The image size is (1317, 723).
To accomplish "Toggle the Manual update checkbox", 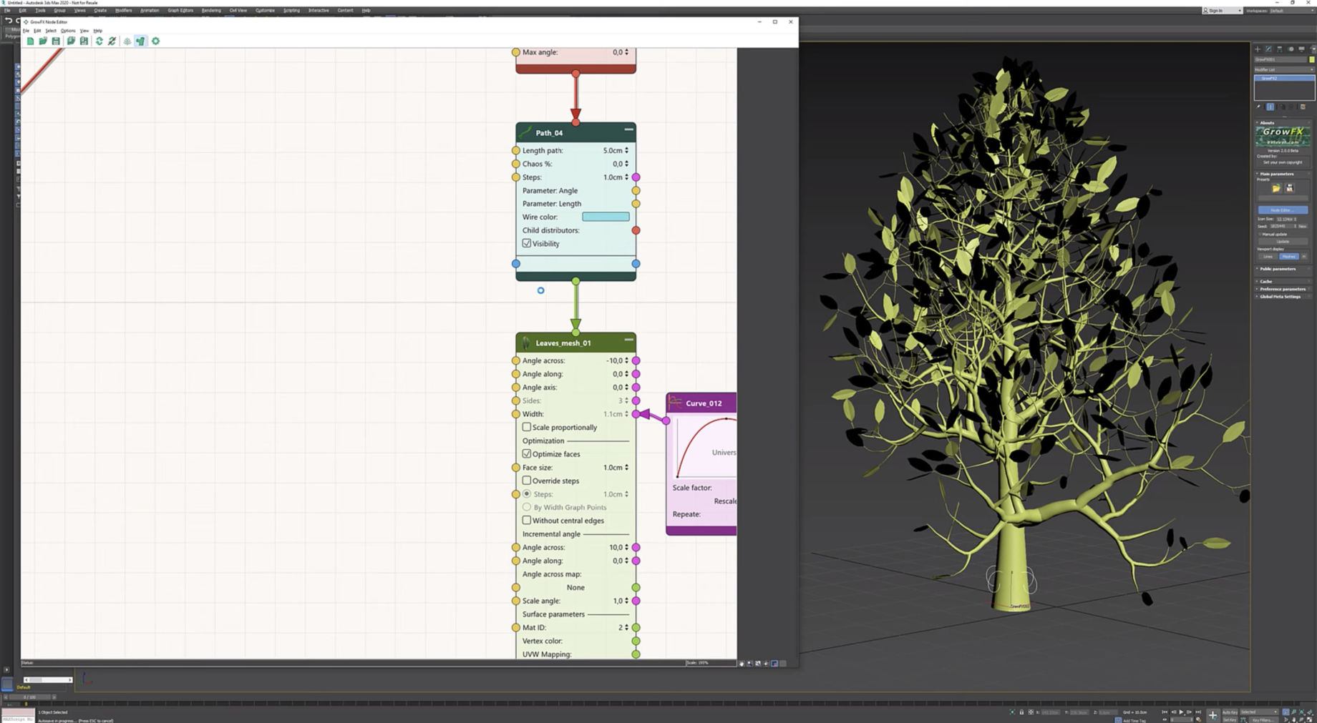I will pos(1260,234).
